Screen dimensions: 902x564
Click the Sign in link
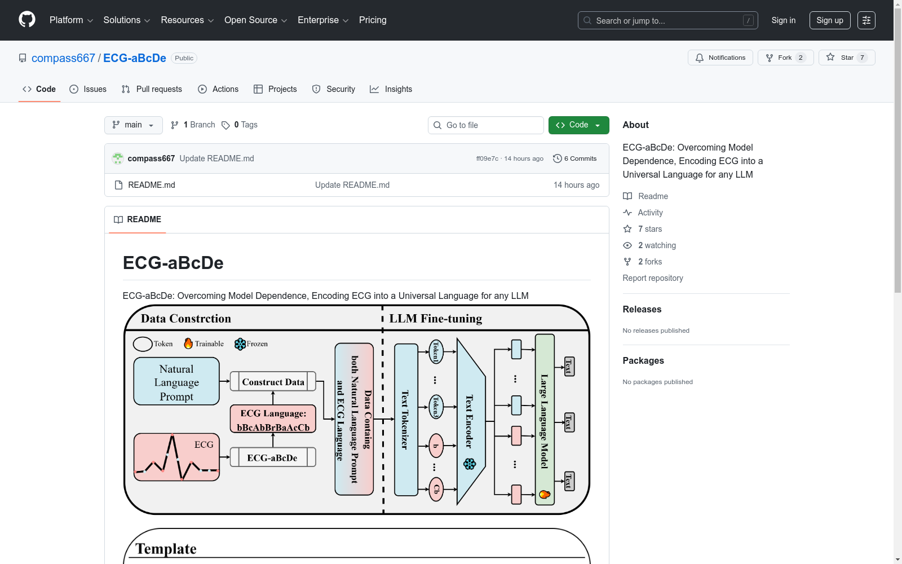point(784,20)
